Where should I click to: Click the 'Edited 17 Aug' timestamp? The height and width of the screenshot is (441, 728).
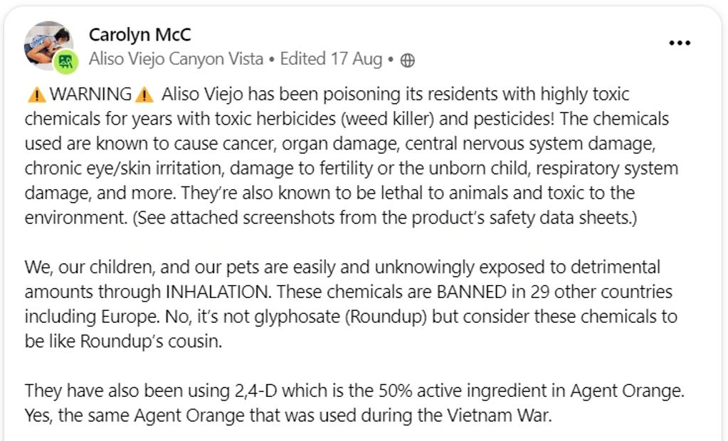tap(331, 59)
